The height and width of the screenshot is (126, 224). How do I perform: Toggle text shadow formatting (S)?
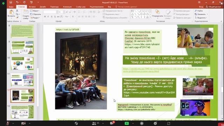(x=55, y=17)
